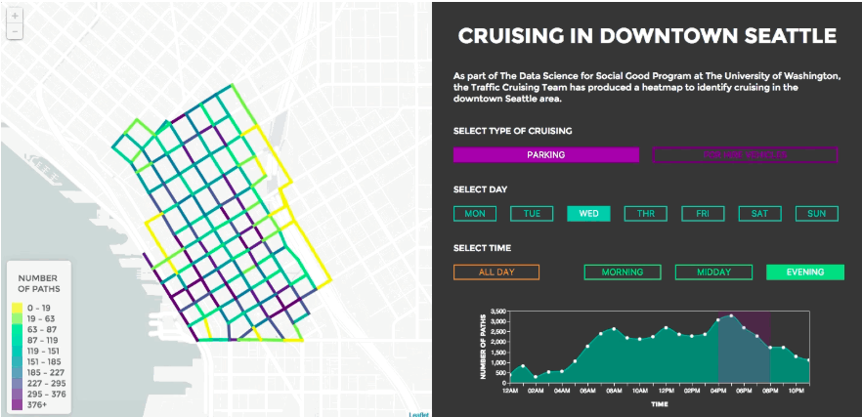Select MORNING time option
Image resolution: width=862 pixels, height=417 pixels.
(623, 271)
